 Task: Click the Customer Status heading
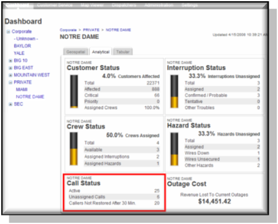tap(93, 68)
